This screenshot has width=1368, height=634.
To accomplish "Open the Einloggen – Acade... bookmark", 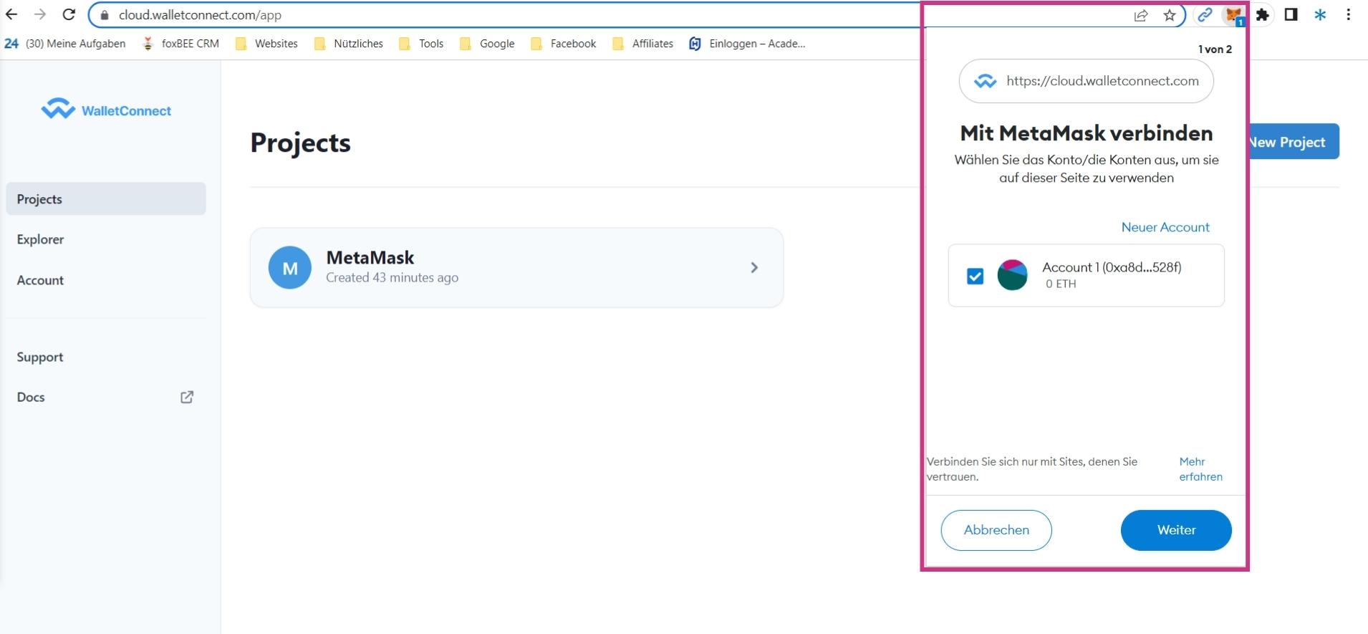I will 747,44.
